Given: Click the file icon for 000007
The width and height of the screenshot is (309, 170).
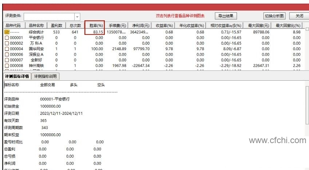Looking at the screenshot, I should tap(7, 60).
